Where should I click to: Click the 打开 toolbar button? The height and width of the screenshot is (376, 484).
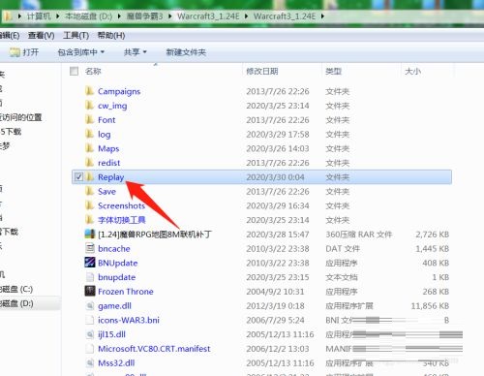coord(24,51)
